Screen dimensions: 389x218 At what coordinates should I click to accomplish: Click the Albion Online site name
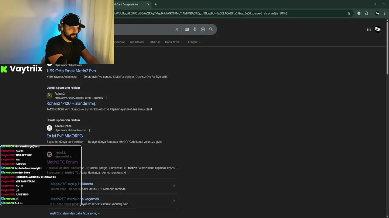pos(63,126)
